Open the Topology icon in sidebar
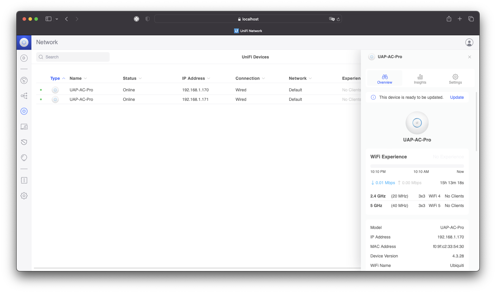 24,96
